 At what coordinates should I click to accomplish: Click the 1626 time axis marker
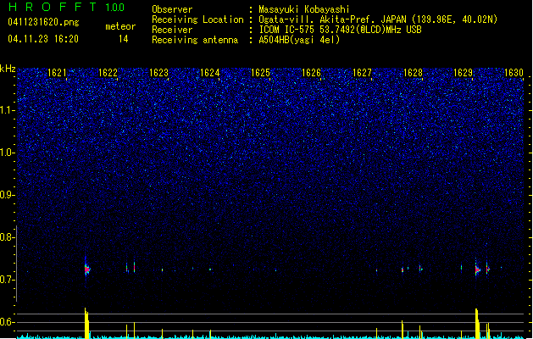[311, 73]
